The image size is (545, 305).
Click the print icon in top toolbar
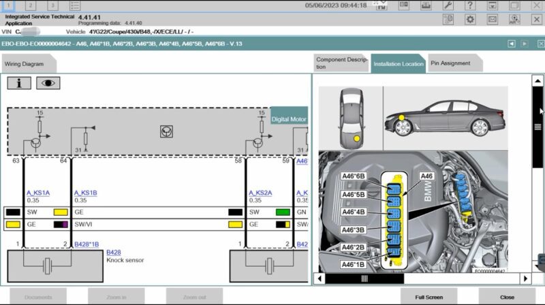pyautogui.click(x=426, y=5)
